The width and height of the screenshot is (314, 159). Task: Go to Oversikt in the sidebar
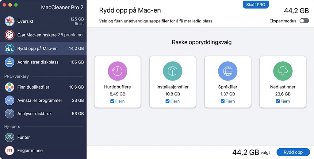[43, 21]
